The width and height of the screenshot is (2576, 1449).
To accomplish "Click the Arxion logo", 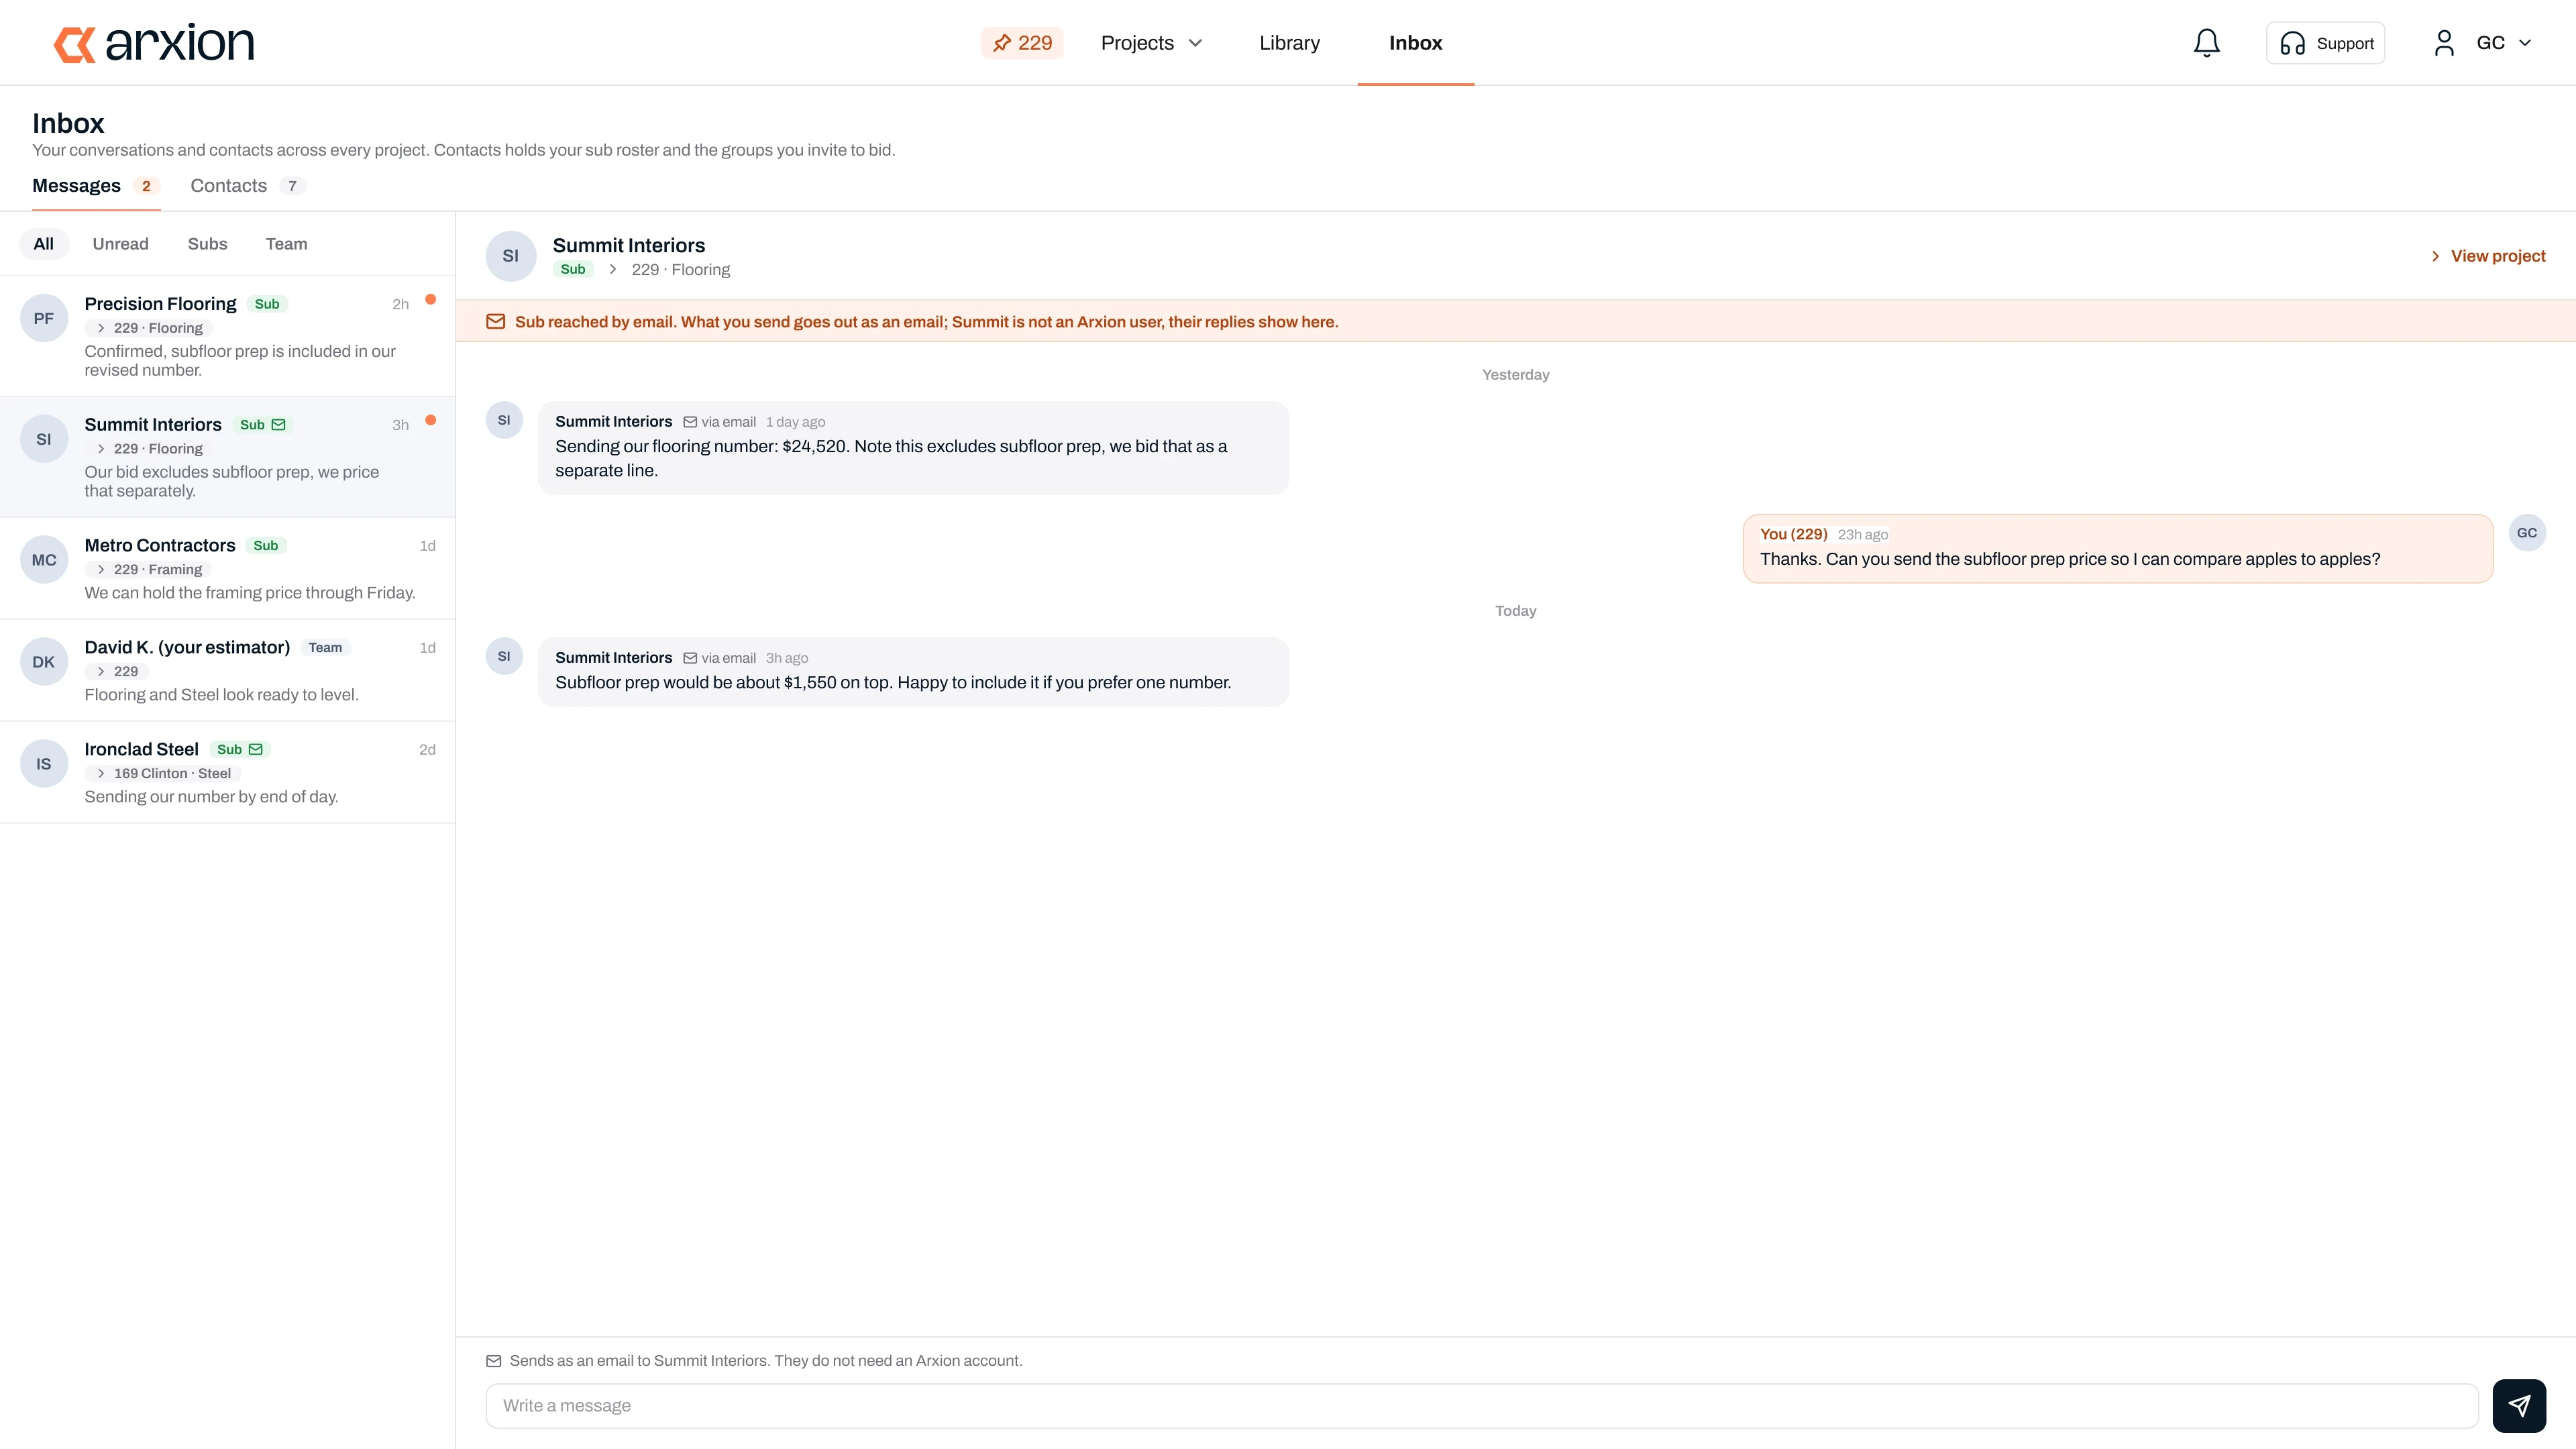I will coord(154,43).
